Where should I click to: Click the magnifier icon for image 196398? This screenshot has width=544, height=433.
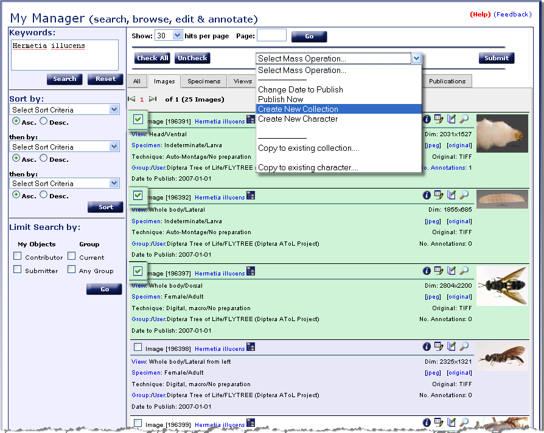pos(464,347)
